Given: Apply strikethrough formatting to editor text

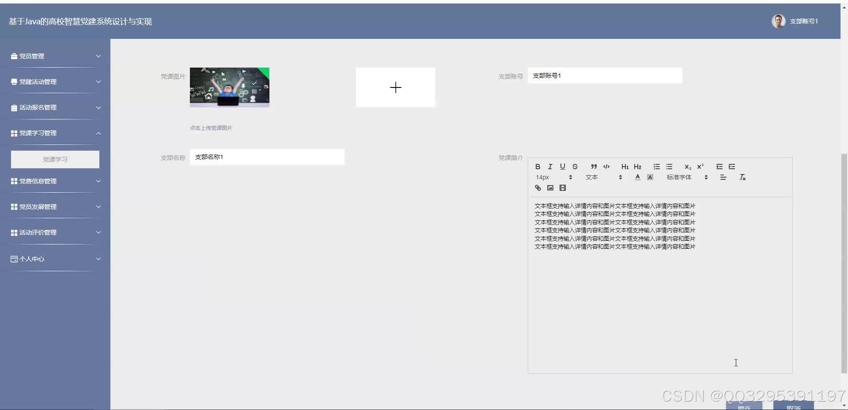Looking at the screenshot, I should (x=575, y=167).
